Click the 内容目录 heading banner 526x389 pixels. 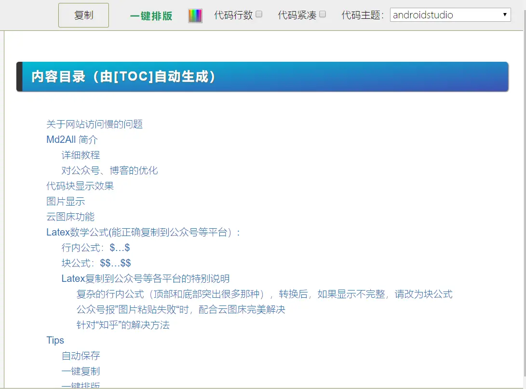tap(262, 77)
